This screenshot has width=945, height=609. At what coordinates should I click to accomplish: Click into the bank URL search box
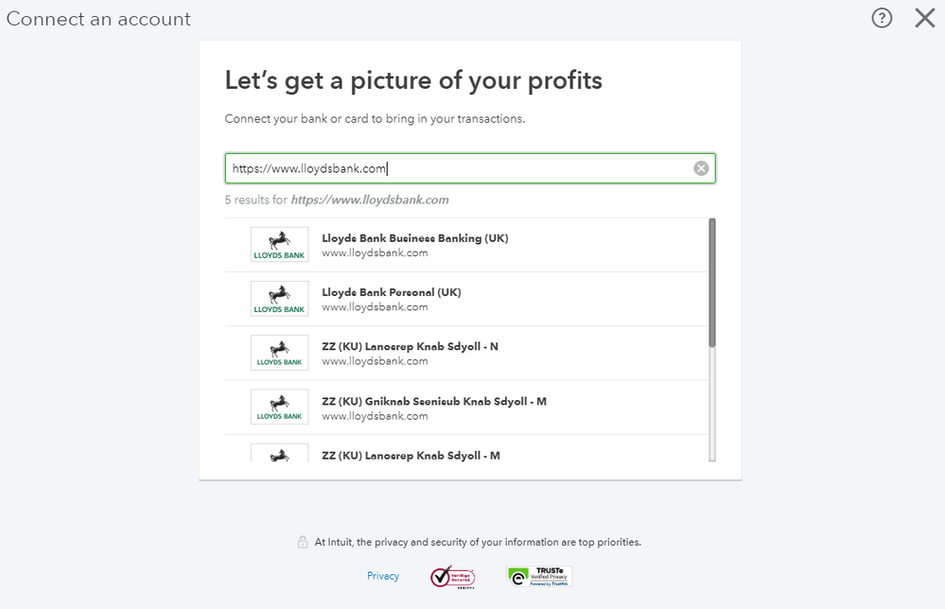pyautogui.click(x=454, y=168)
